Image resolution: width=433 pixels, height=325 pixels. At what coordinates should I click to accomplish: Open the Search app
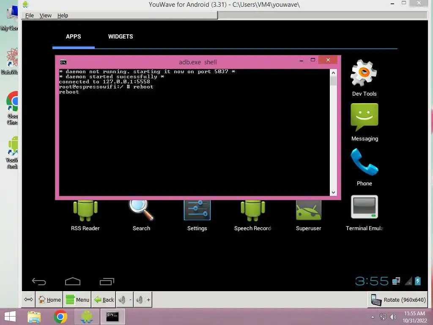click(141, 216)
